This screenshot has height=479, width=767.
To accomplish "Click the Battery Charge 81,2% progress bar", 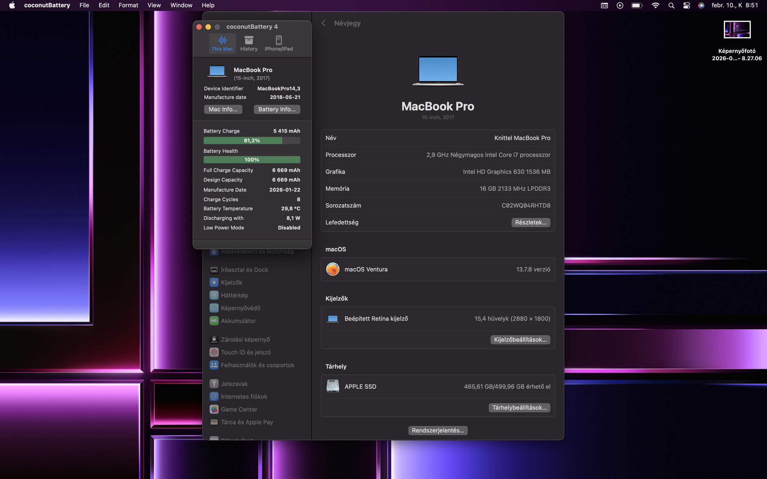I will [x=252, y=141].
